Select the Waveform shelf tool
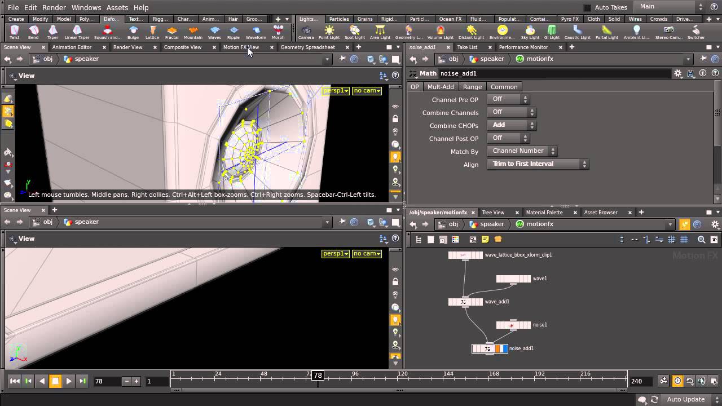722x406 pixels. pyautogui.click(x=256, y=32)
